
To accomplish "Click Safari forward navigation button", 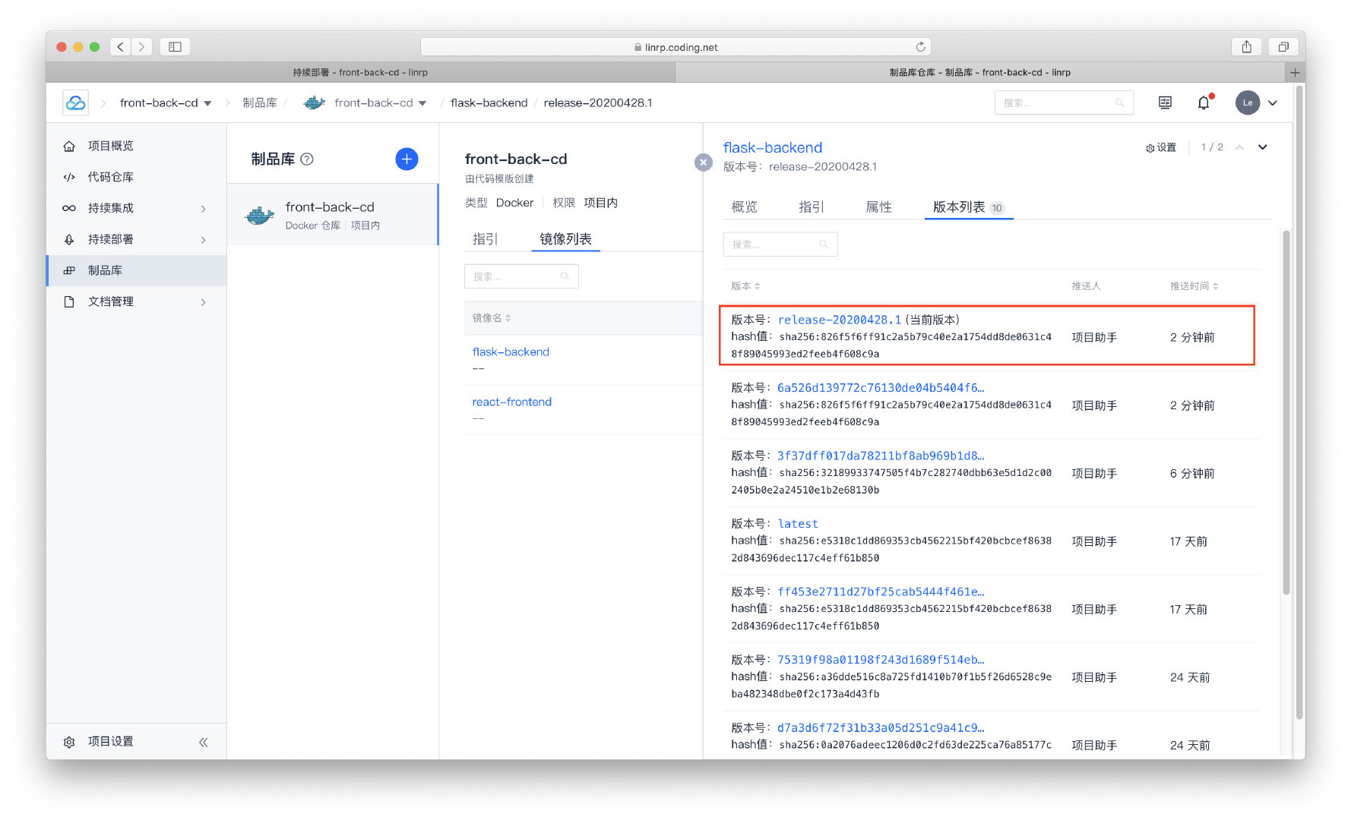I will (x=141, y=47).
